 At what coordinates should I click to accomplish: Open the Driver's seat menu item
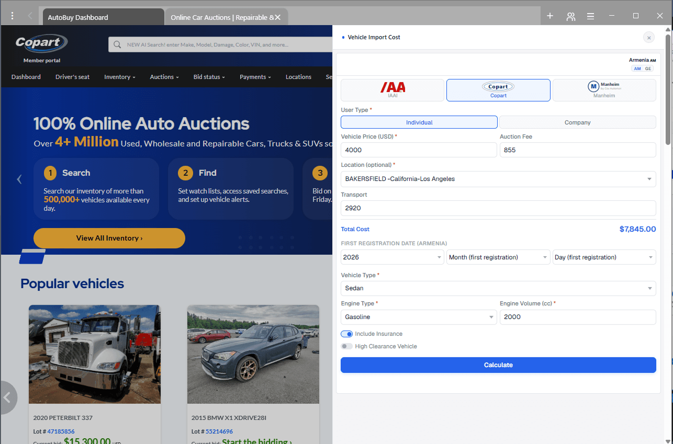click(x=72, y=77)
